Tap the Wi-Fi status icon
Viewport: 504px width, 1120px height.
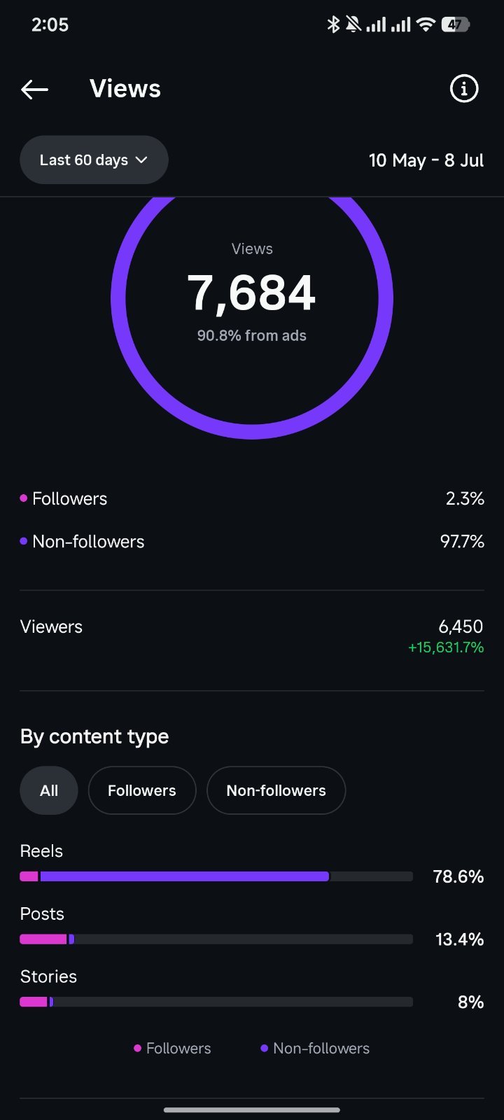pyautogui.click(x=425, y=24)
